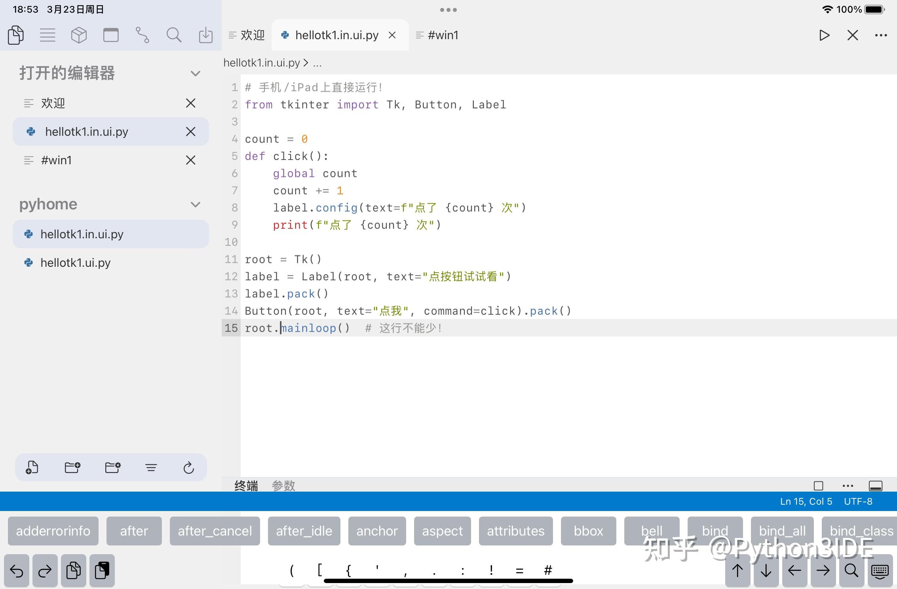897x589 pixels.
Task: Copy selection using clipboard icon
Action: point(73,571)
